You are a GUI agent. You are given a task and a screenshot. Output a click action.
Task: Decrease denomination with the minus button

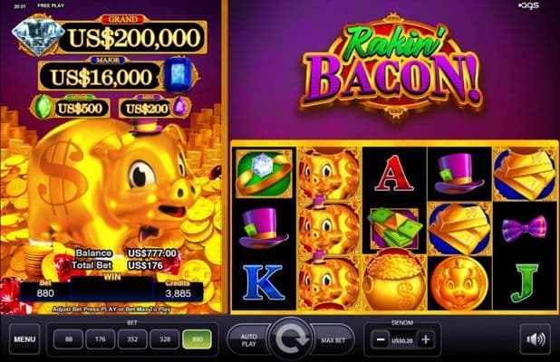[381, 339]
